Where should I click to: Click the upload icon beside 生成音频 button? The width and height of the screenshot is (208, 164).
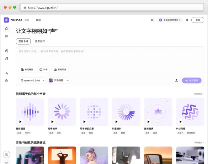(176, 80)
